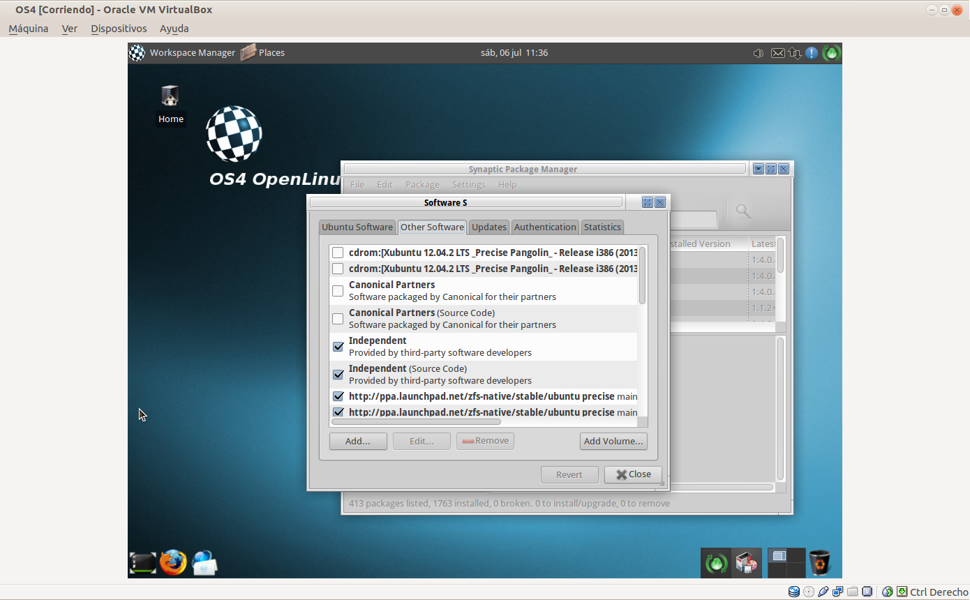Launch Firefox from the bottom dock
Viewport: 970px width, 600px height.
pyautogui.click(x=173, y=562)
